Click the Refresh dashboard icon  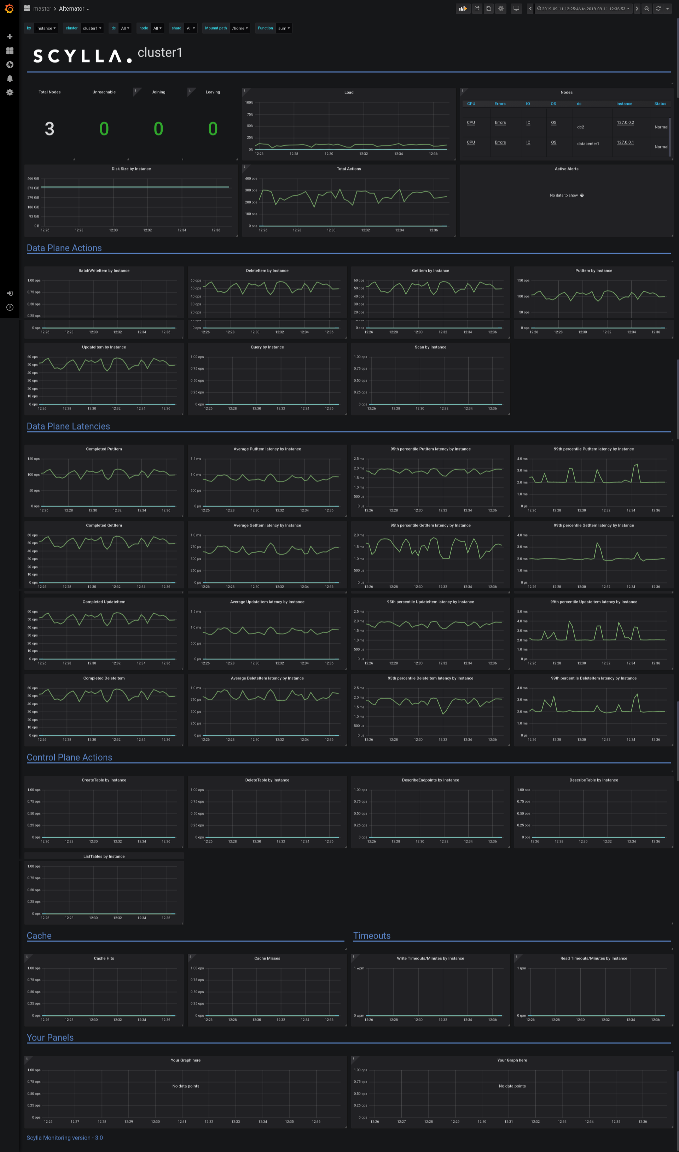point(658,8)
